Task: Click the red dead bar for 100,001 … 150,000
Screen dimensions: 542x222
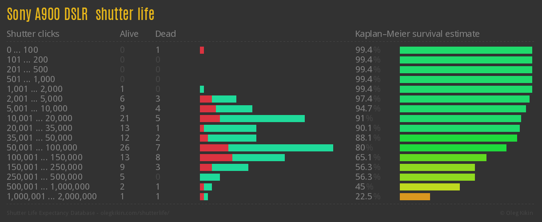Action: [x=216, y=158]
